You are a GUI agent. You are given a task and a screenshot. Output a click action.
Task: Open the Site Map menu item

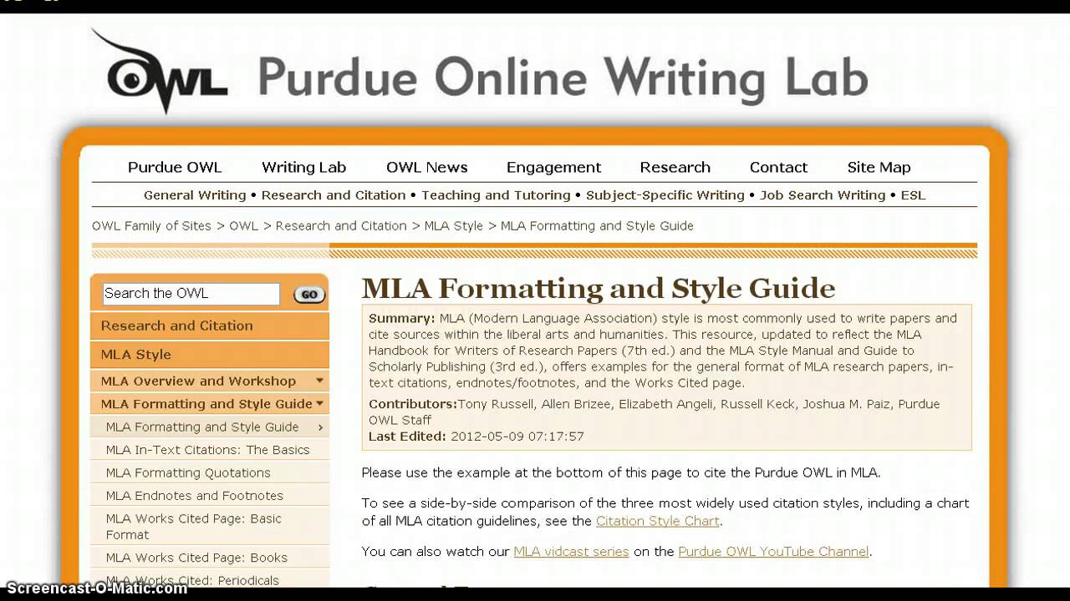(x=879, y=167)
